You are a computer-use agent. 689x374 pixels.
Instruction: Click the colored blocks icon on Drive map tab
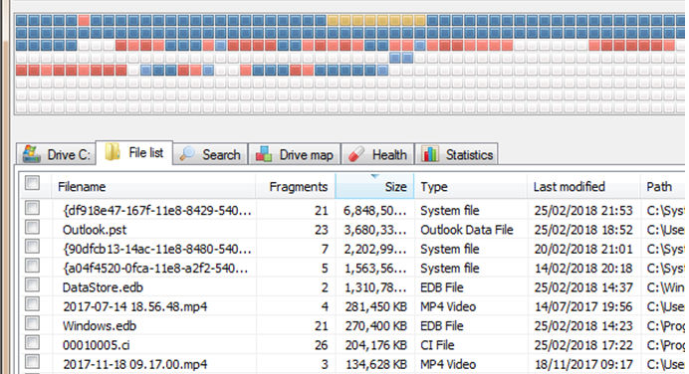pos(264,154)
